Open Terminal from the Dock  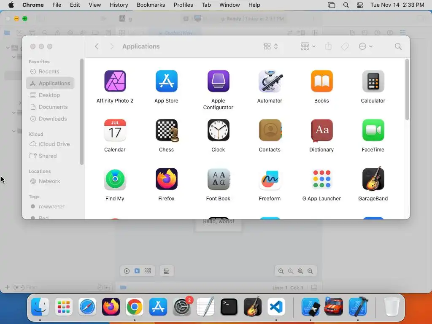(x=229, y=307)
